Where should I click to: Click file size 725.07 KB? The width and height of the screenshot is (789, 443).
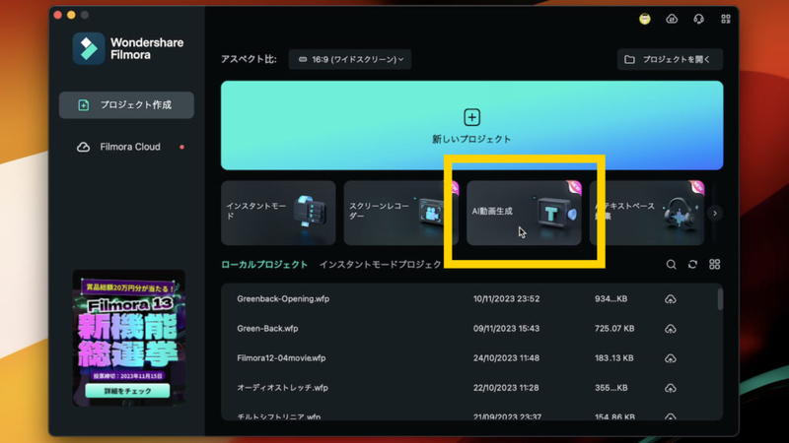point(614,329)
